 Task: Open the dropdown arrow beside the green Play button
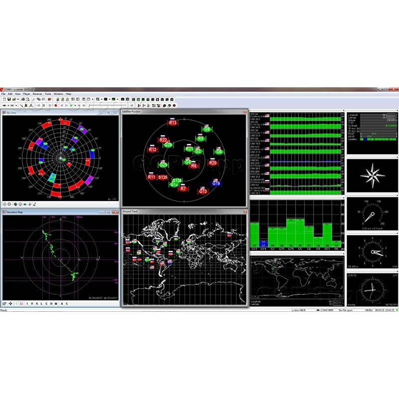pyautogui.click(x=75, y=106)
